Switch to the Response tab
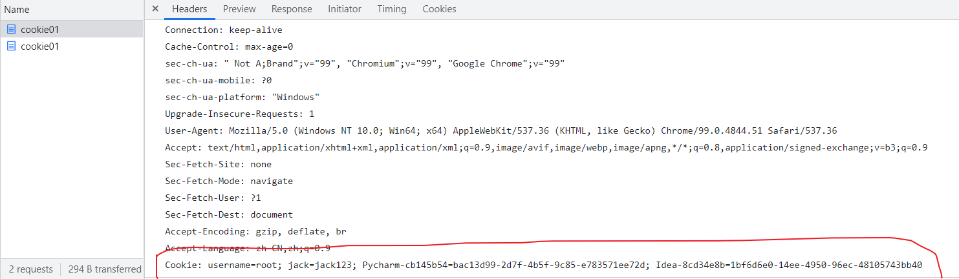 pyautogui.click(x=292, y=9)
